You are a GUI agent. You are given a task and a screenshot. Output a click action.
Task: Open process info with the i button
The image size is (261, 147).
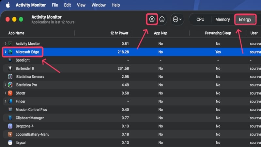point(162,19)
